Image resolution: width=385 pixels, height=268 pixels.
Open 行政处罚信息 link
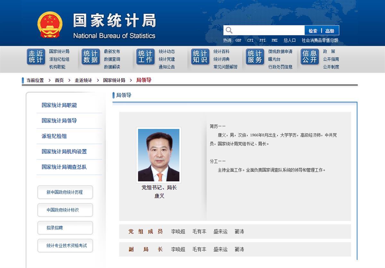click(280, 67)
